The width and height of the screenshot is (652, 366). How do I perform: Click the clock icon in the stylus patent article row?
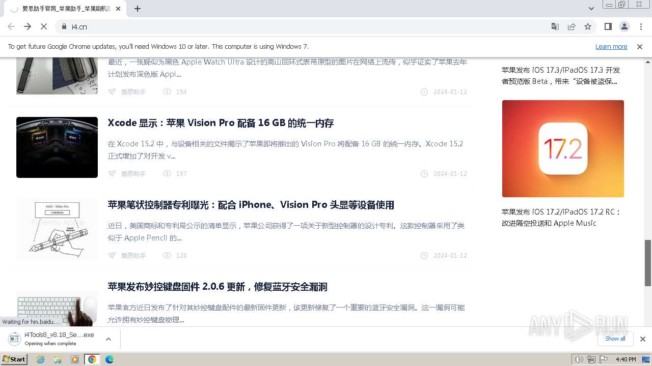[x=424, y=256]
